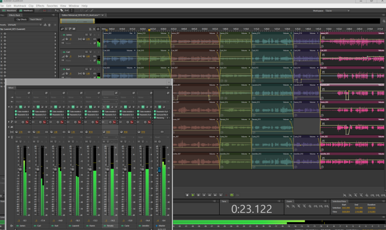The width and height of the screenshot is (386, 230).
Task: Open the Effects menu
Action: 40,6
